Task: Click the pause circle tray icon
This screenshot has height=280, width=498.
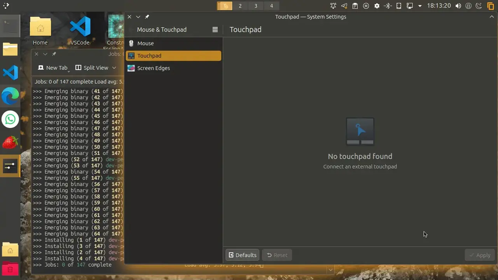Action: click(x=366, y=6)
